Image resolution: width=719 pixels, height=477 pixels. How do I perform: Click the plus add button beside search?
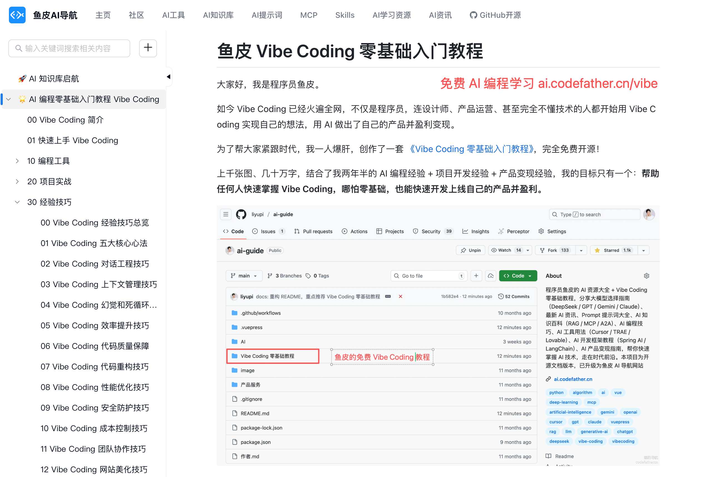148,48
